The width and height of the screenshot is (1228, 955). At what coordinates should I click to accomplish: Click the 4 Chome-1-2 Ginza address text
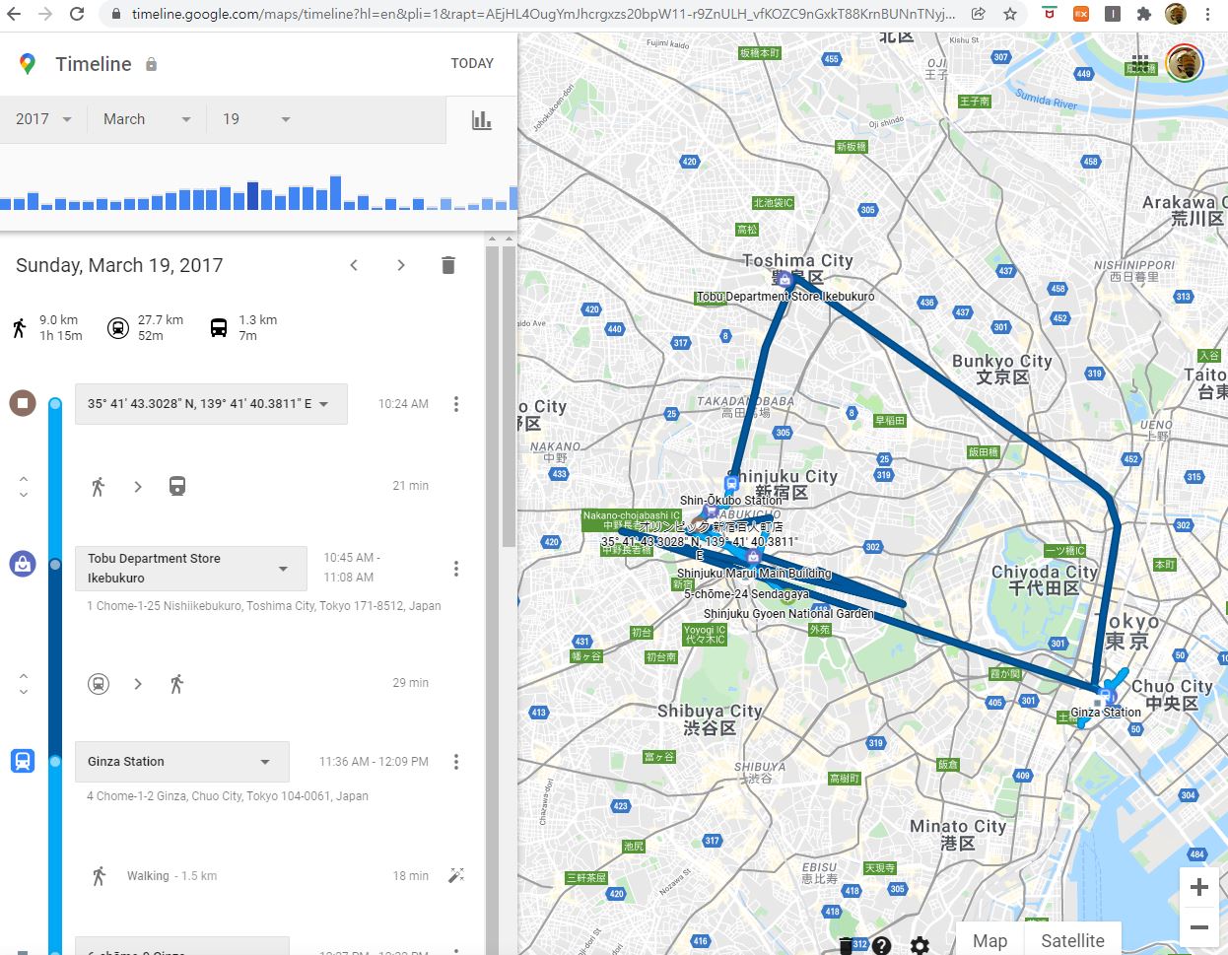228,796
